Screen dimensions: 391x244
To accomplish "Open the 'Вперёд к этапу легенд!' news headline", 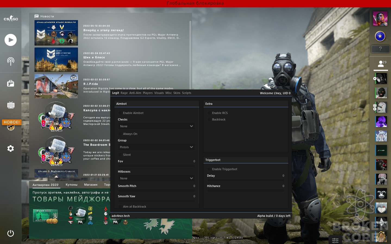I will click(104, 30).
